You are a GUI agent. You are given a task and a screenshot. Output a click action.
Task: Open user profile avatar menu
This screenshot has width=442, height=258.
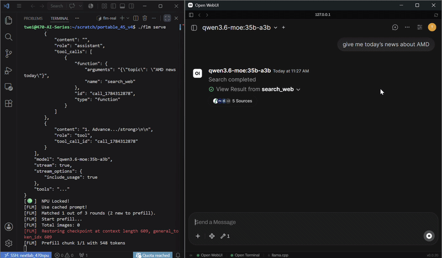pos(432,27)
